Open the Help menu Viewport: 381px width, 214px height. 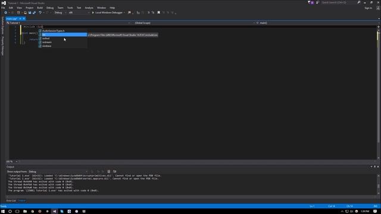[x=112, y=8]
